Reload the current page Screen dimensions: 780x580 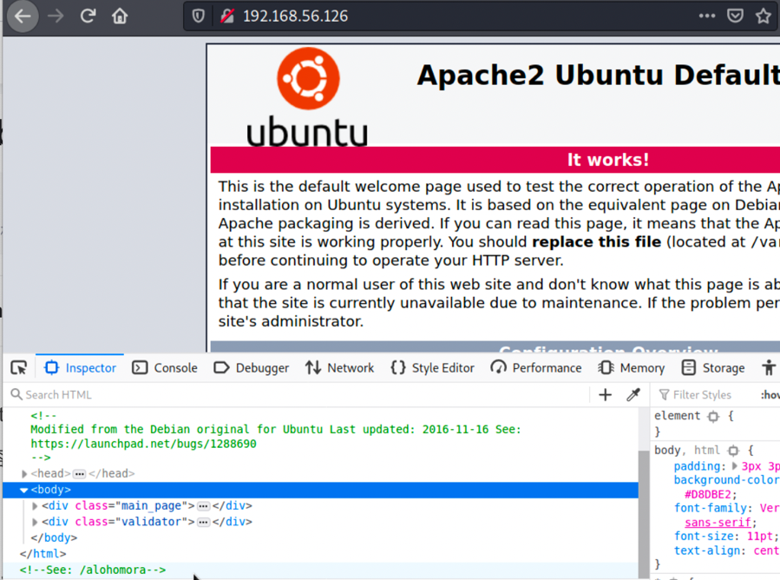pos(88,16)
